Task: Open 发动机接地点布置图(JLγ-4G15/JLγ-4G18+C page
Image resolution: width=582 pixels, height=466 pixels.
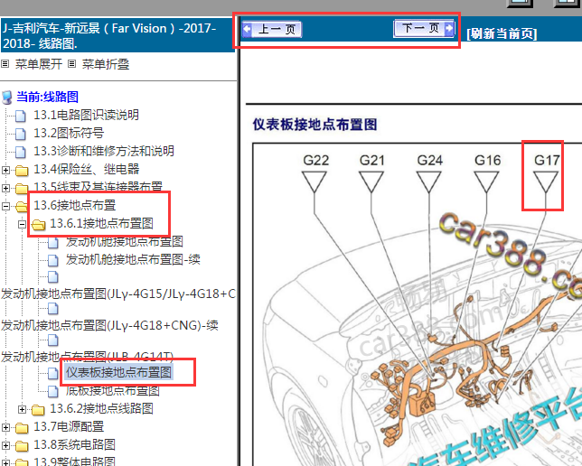Action: [x=118, y=294]
